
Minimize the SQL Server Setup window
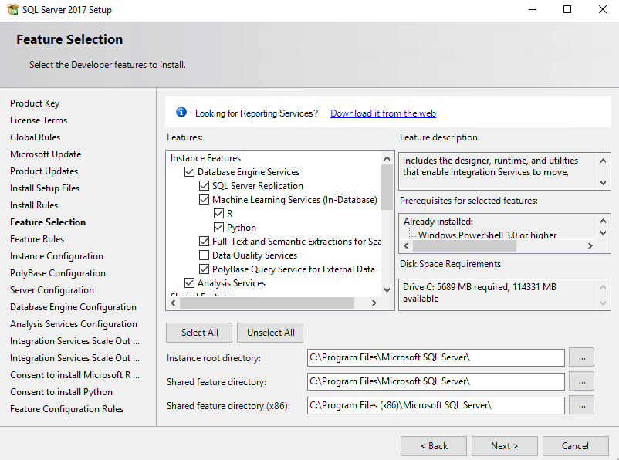533,9
